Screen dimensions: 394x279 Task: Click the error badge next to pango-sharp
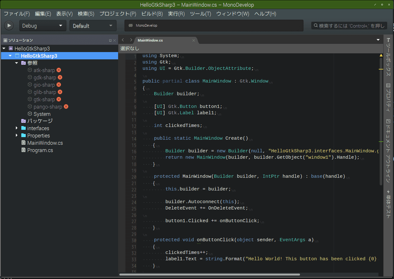pyautogui.click(x=66, y=107)
